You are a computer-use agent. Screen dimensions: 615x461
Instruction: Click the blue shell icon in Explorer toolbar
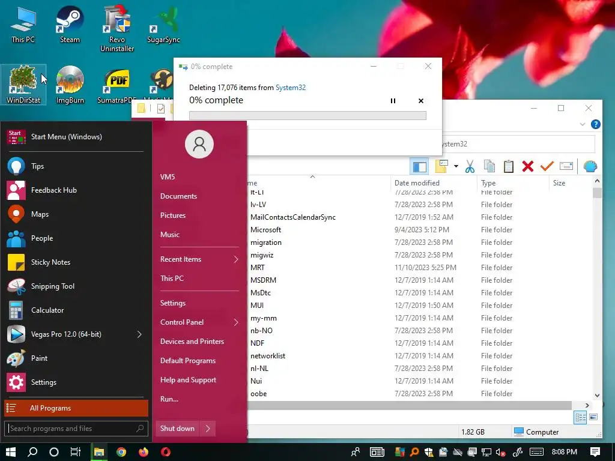pos(590,167)
